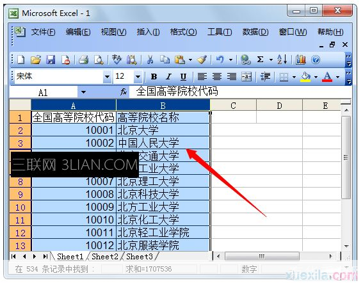
Task: Open the Name Box A1 dropdown arrow
Action: tap(84, 92)
